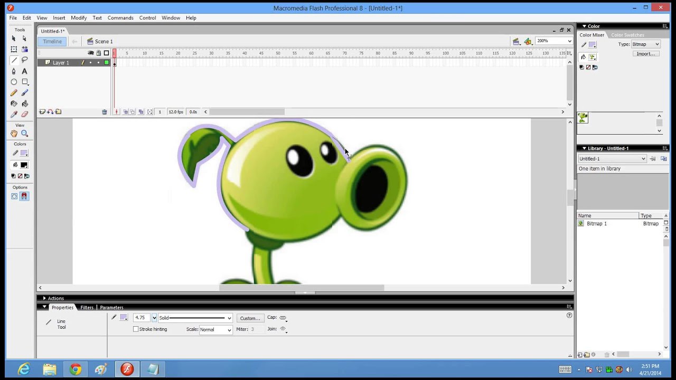Enable the Stroke hinting checkbox
Image resolution: width=676 pixels, height=380 pixels.
pos(136,329)
